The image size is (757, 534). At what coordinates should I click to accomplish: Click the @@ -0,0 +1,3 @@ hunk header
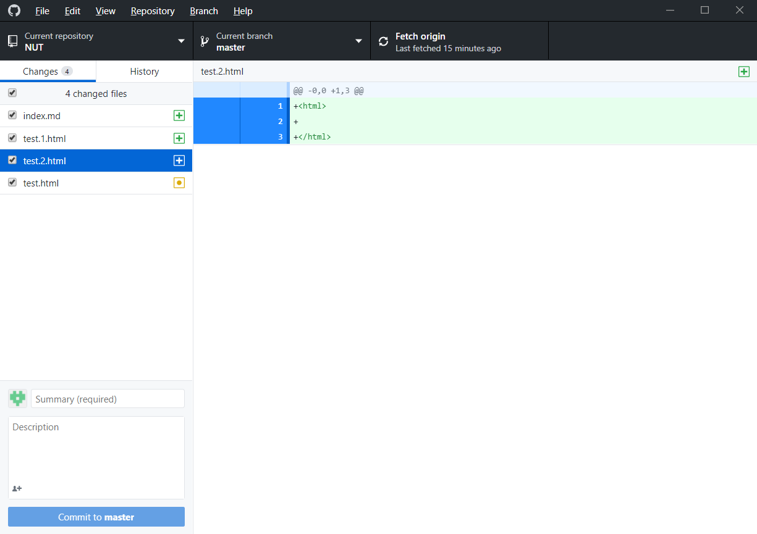[328, 91]
